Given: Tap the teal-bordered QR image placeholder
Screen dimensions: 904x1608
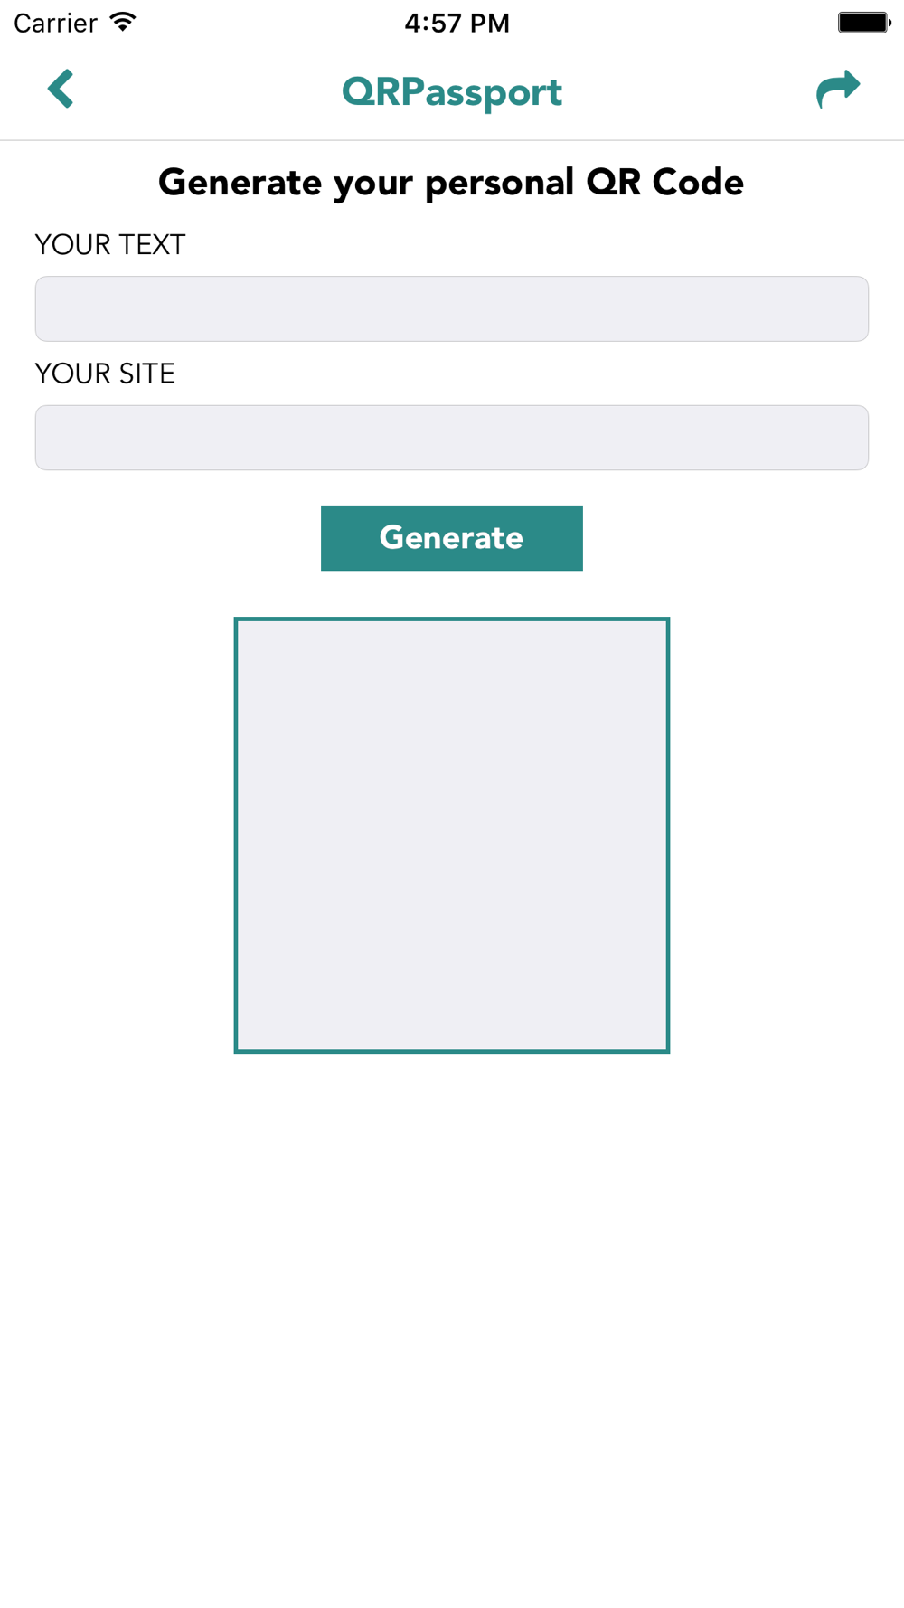Looking at the screenshot, I should [x=452, y=835].
